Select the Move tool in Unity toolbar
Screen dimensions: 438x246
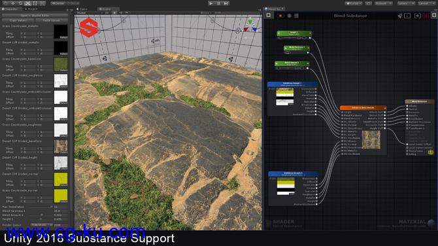tap(13, 3)
